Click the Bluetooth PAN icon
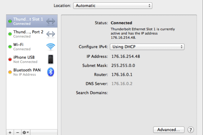This screenshot has height=135, width=203. click(51, 72)
